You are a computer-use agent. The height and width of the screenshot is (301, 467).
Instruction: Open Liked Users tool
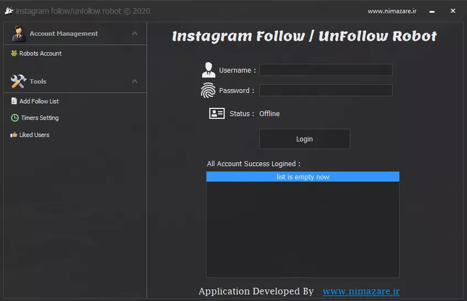pos(30,135)
